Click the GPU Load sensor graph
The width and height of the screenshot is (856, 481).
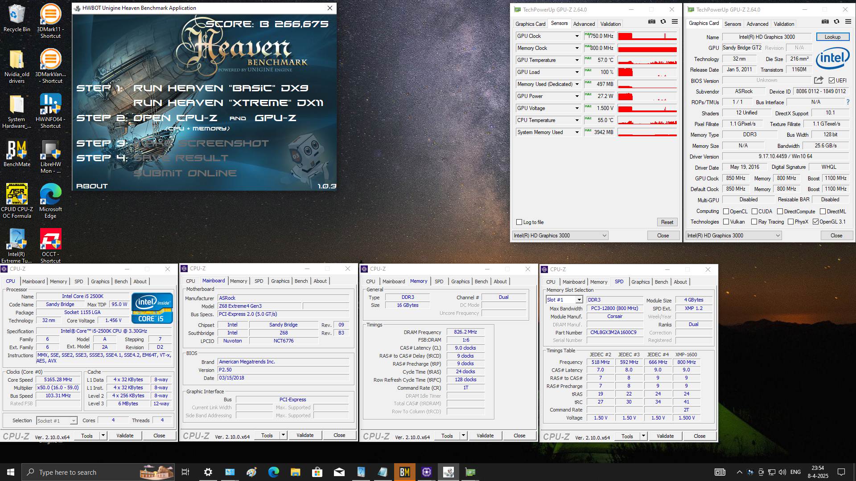(647, 72)
